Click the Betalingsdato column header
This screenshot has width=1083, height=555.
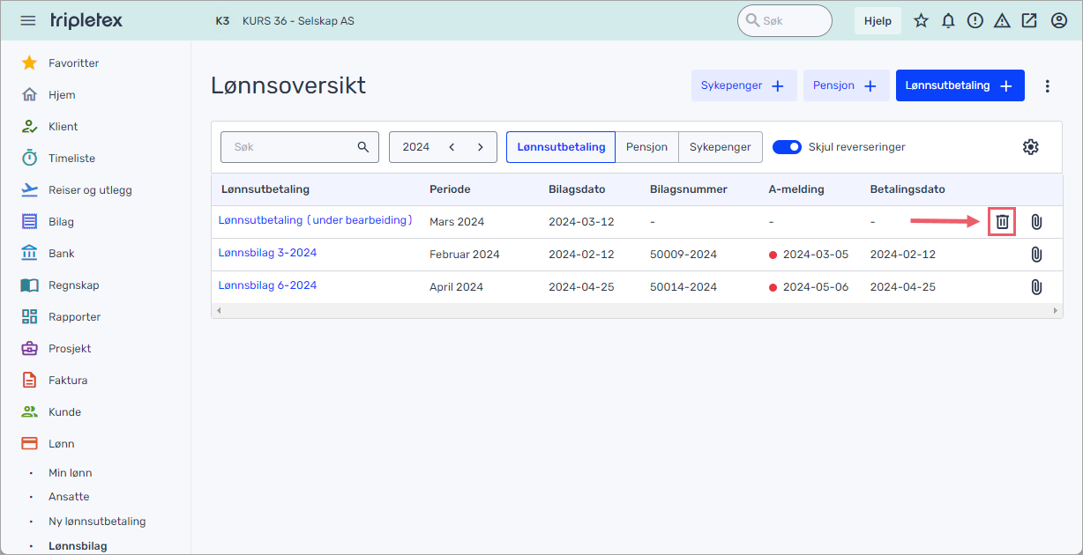click(x=907, y=189)
